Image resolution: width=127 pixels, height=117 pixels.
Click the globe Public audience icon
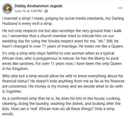[46, 11]
